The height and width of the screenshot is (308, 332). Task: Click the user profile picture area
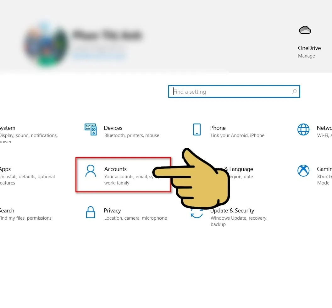click(x=45, y=44)
